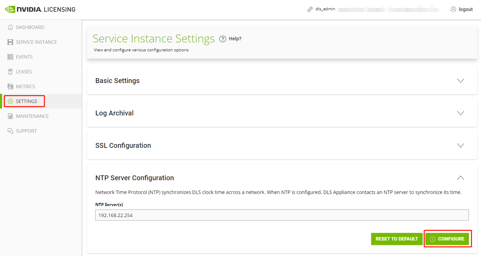
Task: Click the CONFIGURE button
Action: [447, 239]
